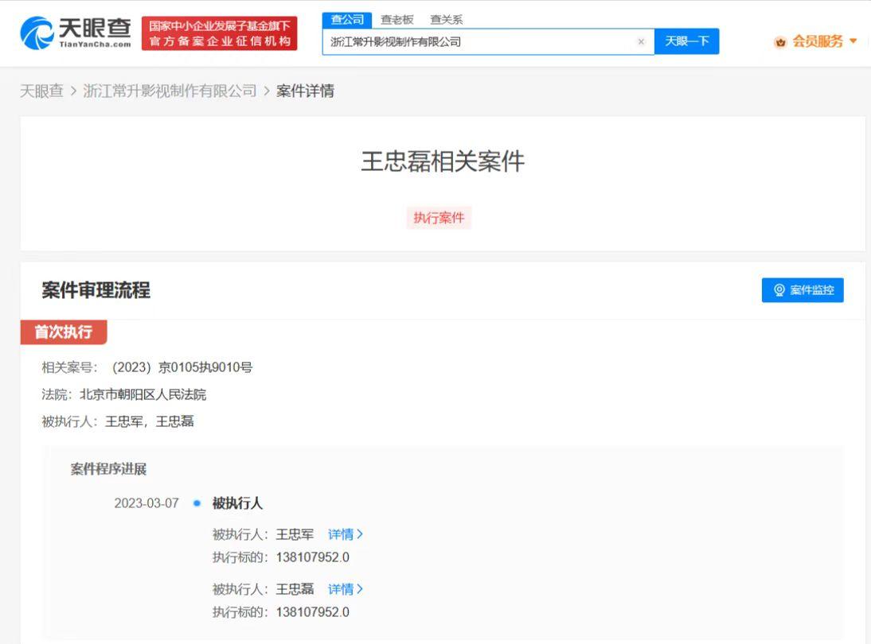Go to 天眼查 breadcrumb link
The height and width of the screenshot is (644, 871).
41,91
